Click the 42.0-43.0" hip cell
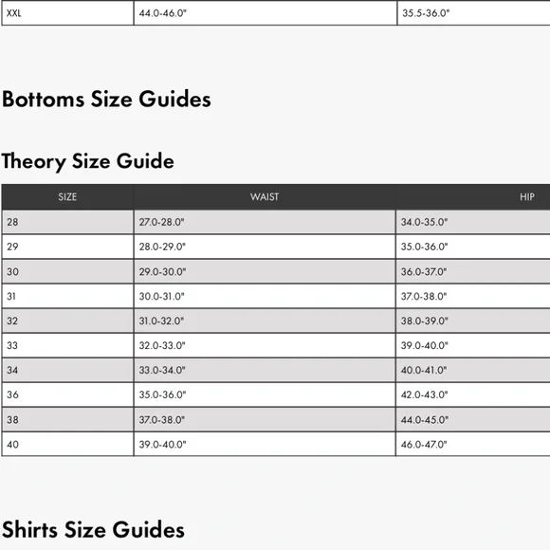This screenshot has width=550, height=550. click(473, 395)
